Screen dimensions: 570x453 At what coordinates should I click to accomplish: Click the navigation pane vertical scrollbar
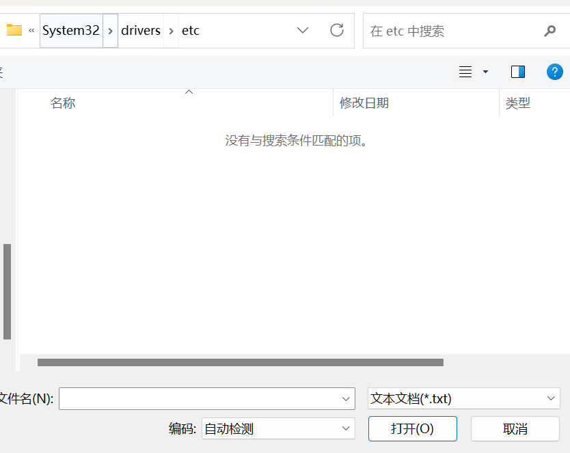pyautogui.click(x=8, y=291)
